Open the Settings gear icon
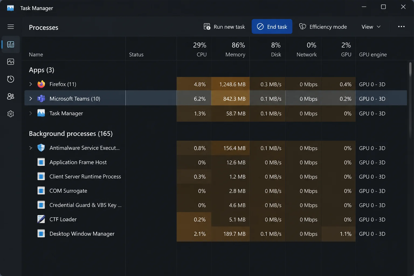The image size is (414, 276). tap(11, 114)
